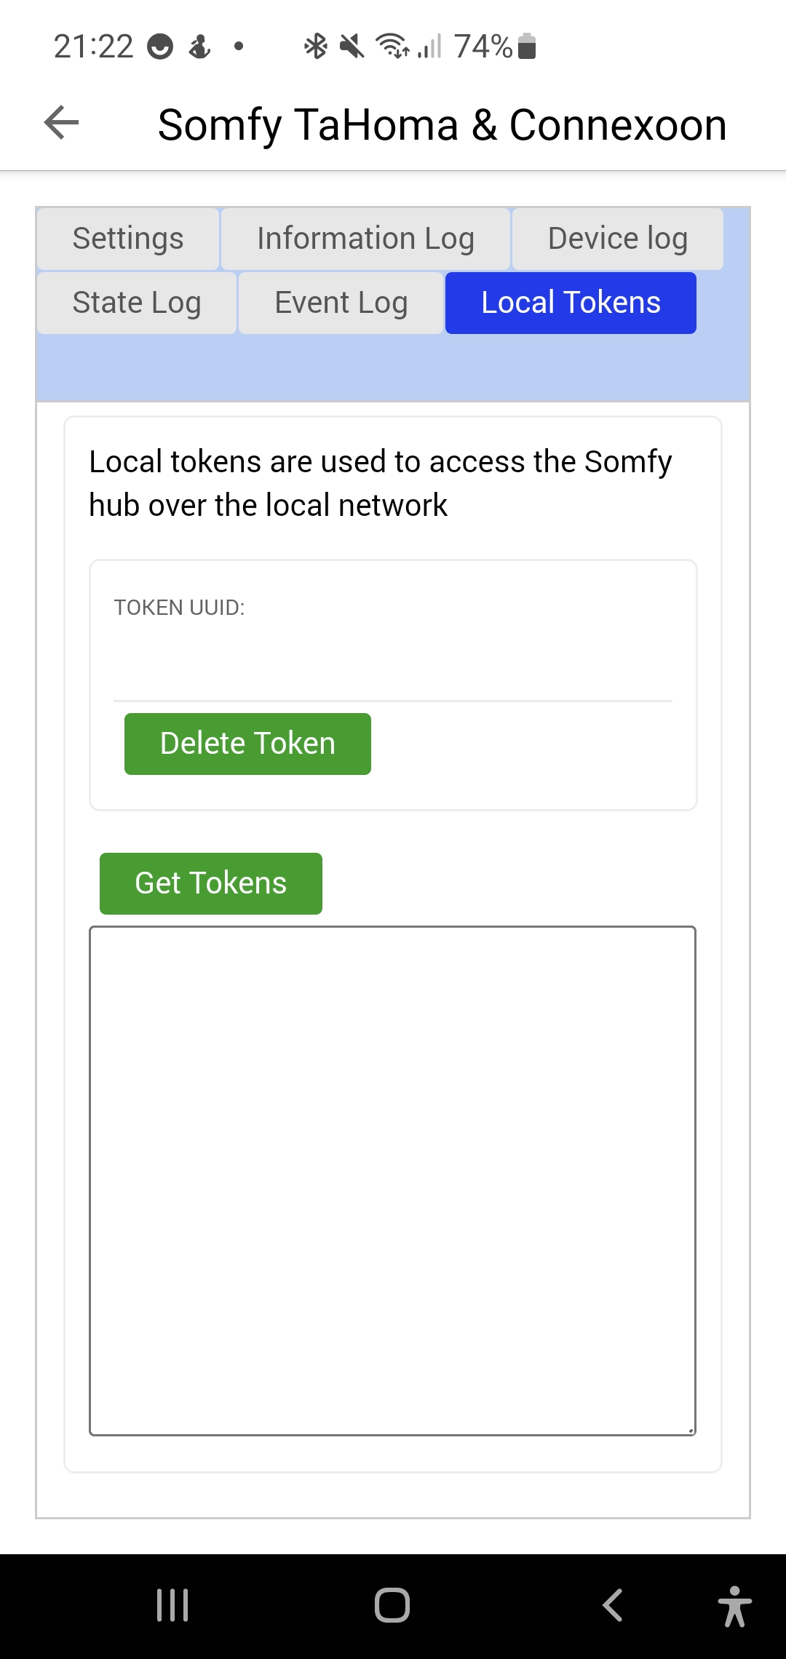
Task: Tap the Bluetooth status bar icon
Action: click(315, 47)
